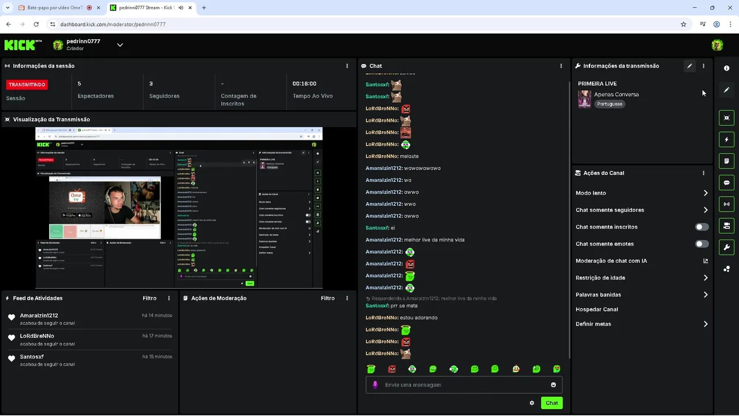Open user avatar menu at top right
Image resolution: width=739 pixels, height=416 pixels.
pyautogui.click(x=718, y=45)
